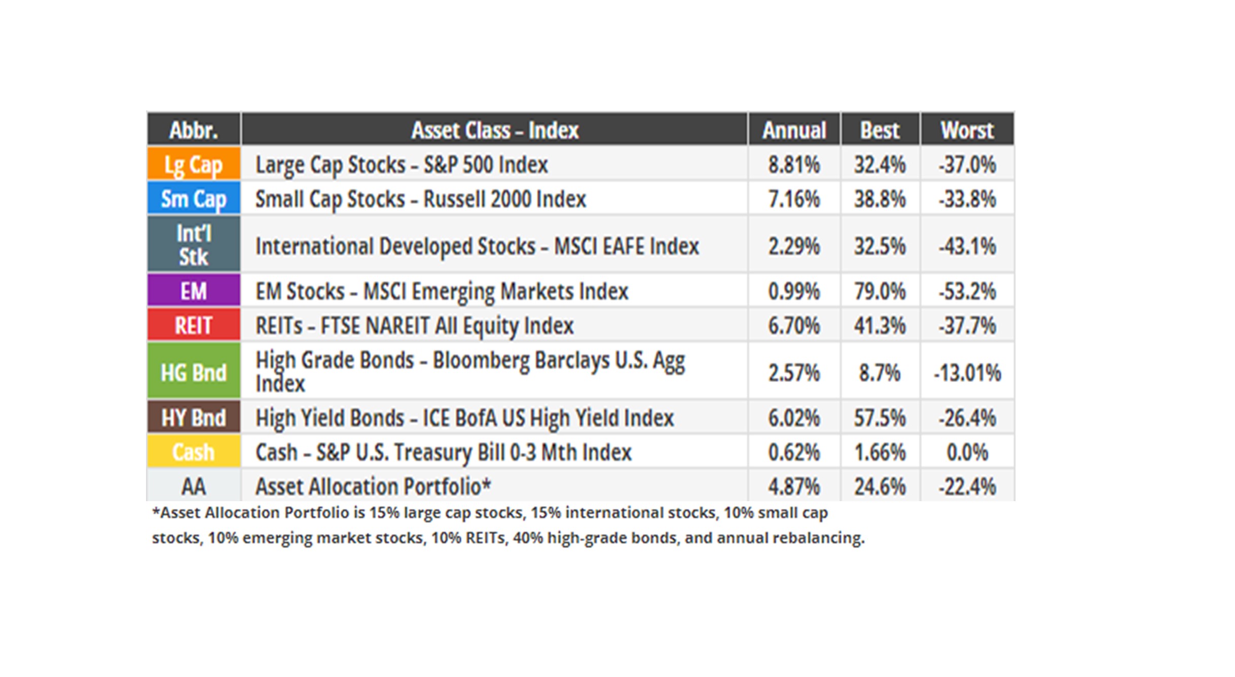The image size is (1235, 677).
Task: Select the Worst column header
Action: click(x=967, y=130)
